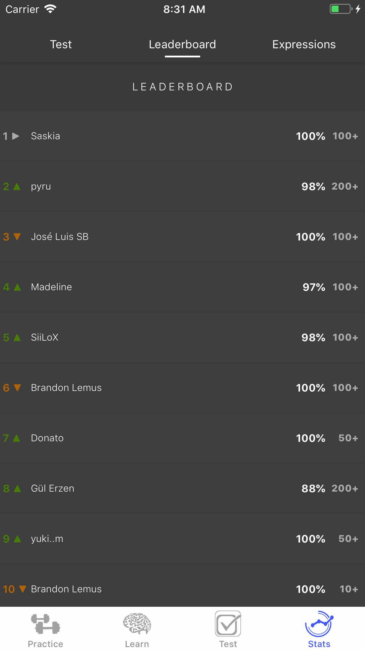Open the Practice dumbbell icon
The image size is (365, 650).
pos(46,624)
